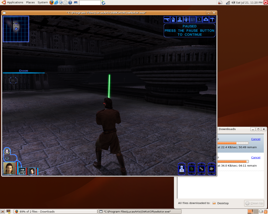Open the globe network icon in panel
The image size is (268, 214).
tap(61, 2)
